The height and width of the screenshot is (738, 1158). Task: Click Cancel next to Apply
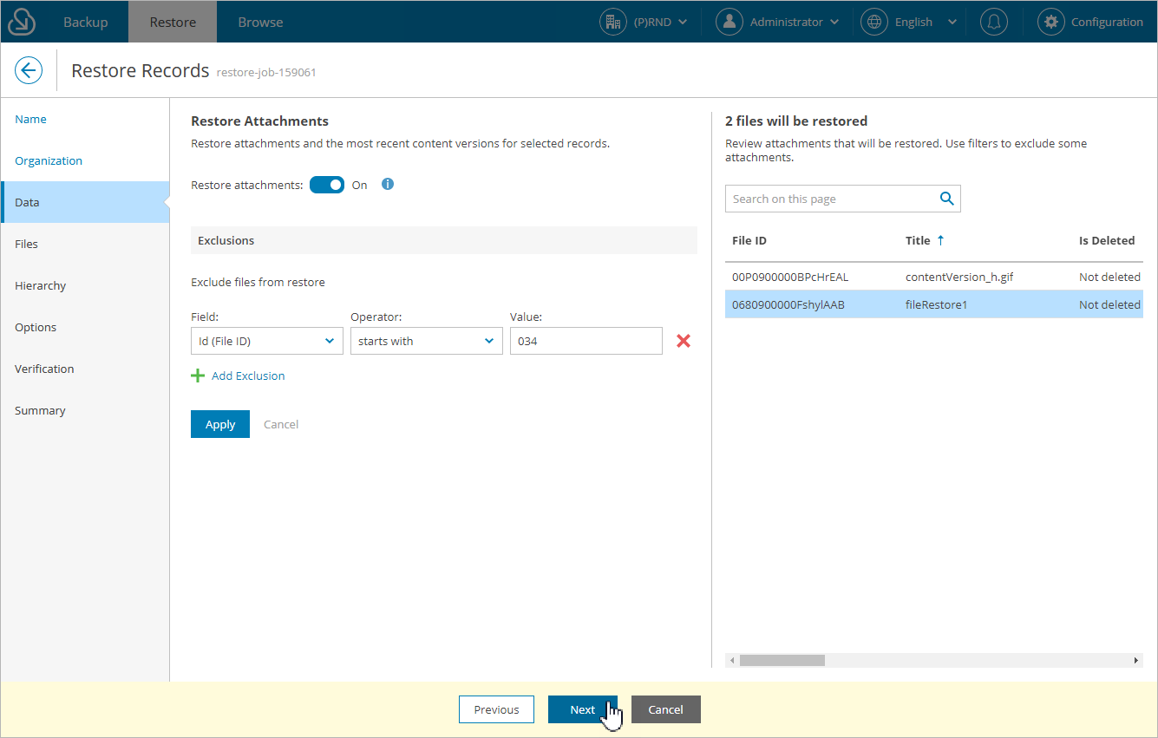coord(281,424)
